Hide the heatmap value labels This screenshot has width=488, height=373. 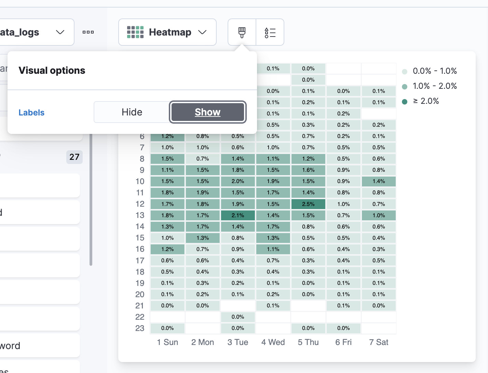click(132, 112)
